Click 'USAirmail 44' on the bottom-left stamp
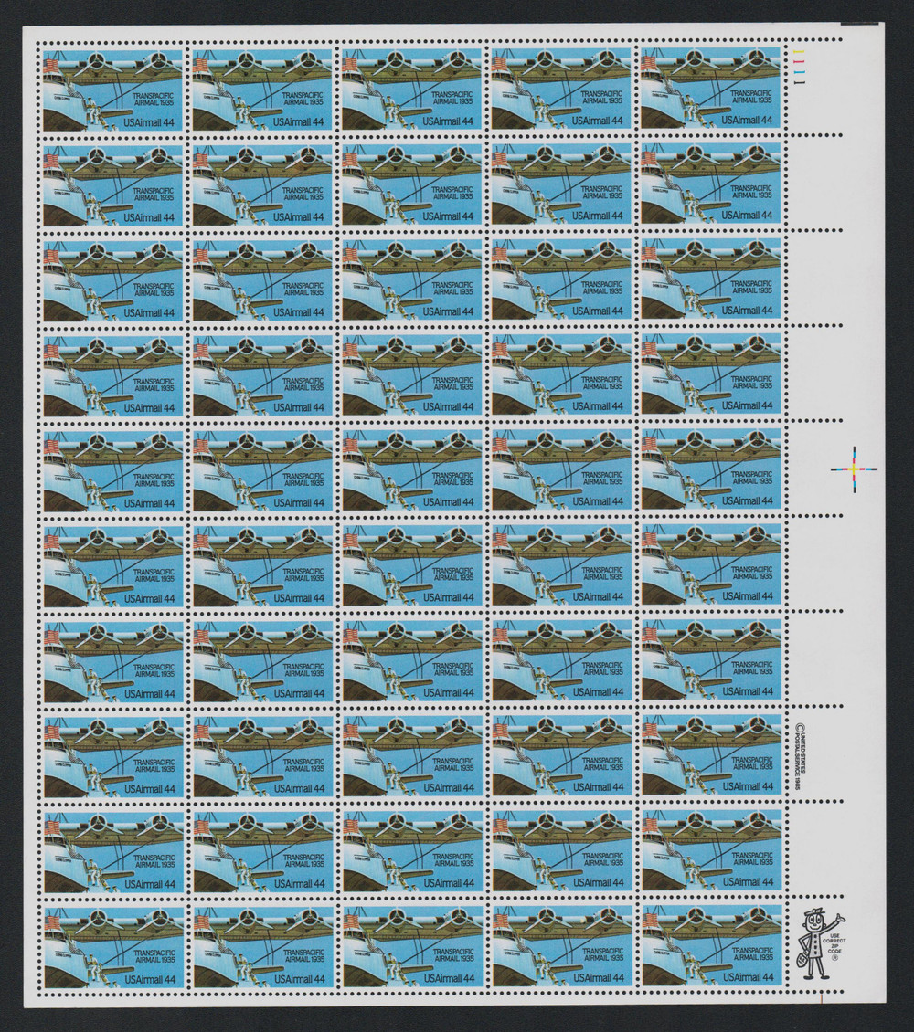Screen dimensions: 914x1032 tap(150, 978)
